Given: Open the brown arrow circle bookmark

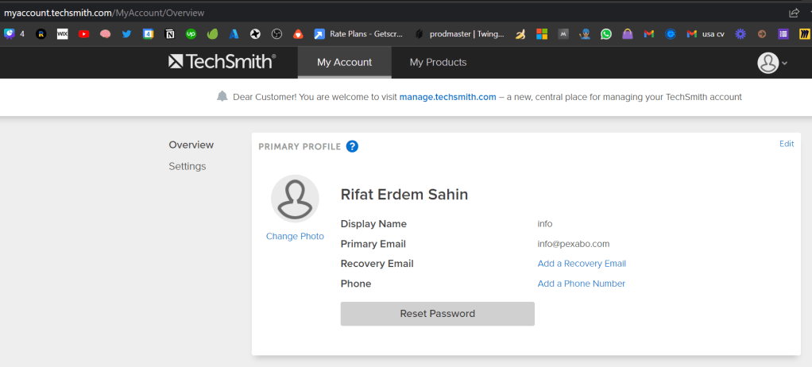Looking at the screenshot, I should point(762,34).
